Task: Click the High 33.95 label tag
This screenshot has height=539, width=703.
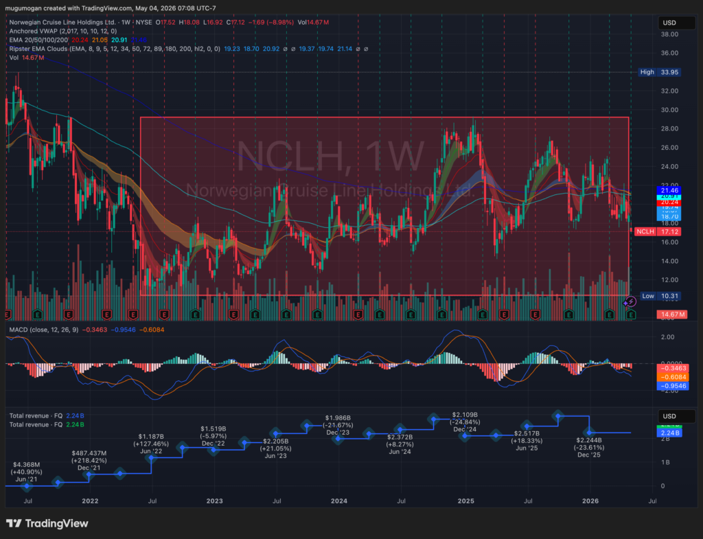Action: [660, 71]
